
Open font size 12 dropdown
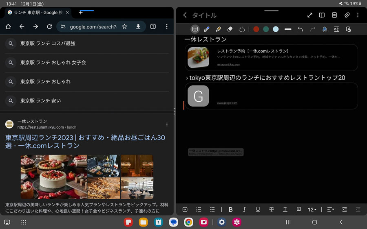pyautogui.click(x=312, y=209)
